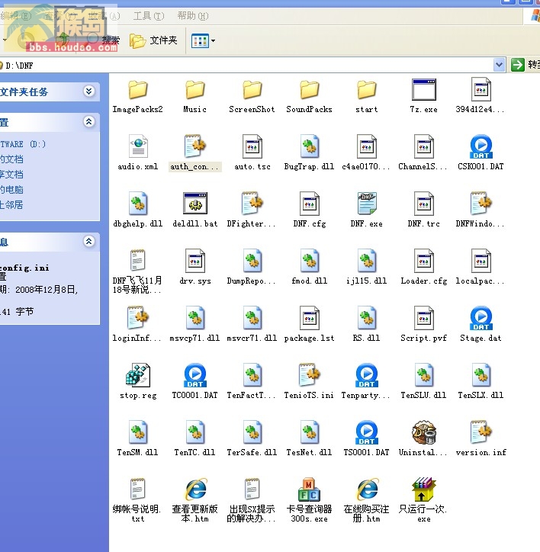Viewport: 540px width, 552px height.
Task: Select the Stage.dat file icon
Action: [x=481, y=318]
